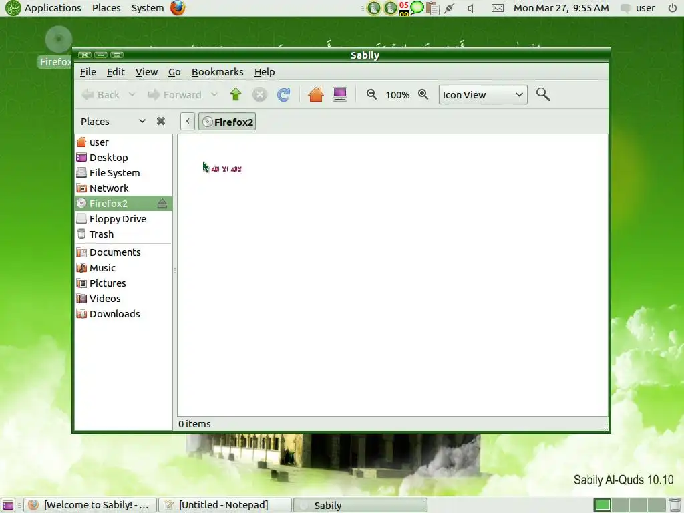The height and width of the screenshot is (513, 684).
Task: Select Floppy Drive in the sidebar
Action: [x=124, y=219]
